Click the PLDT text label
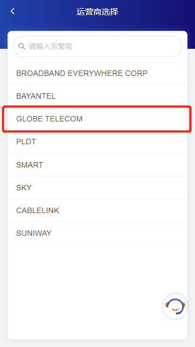 (x=26, y=142)
